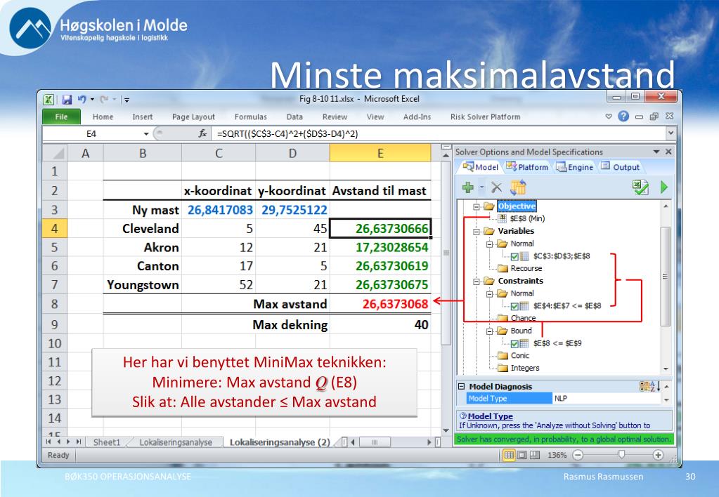Collapse the Bound tree node
This screenshot has width=719, height=497.
489,331
